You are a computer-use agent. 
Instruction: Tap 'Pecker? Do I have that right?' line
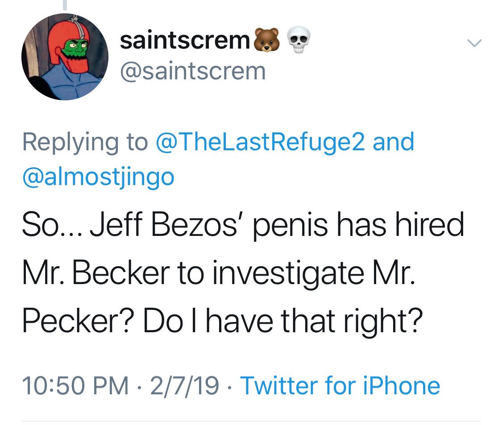[x=223, y=322]
